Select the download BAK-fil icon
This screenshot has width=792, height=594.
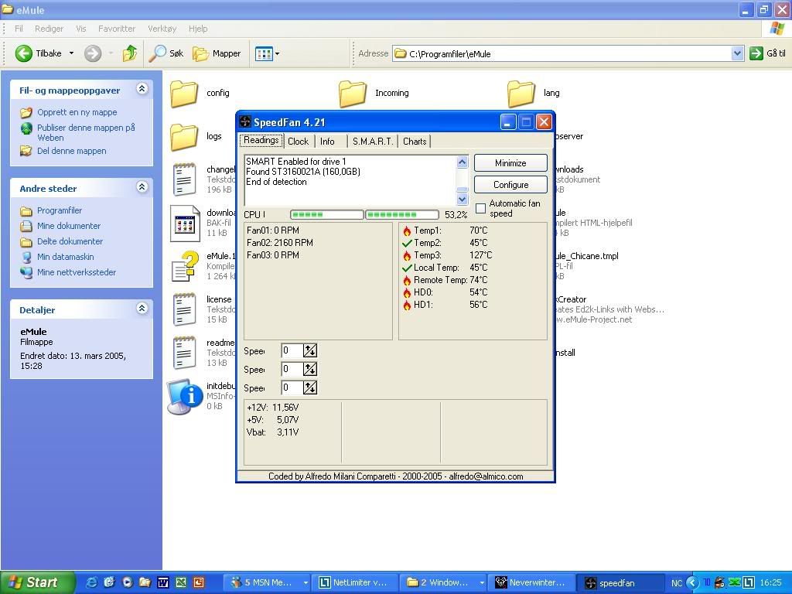pos(184,223)
